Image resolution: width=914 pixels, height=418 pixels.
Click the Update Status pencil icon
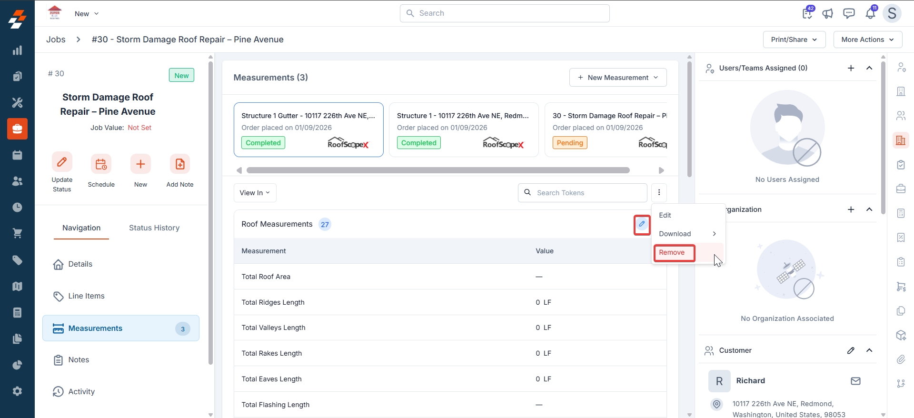(x=62, y=162)
